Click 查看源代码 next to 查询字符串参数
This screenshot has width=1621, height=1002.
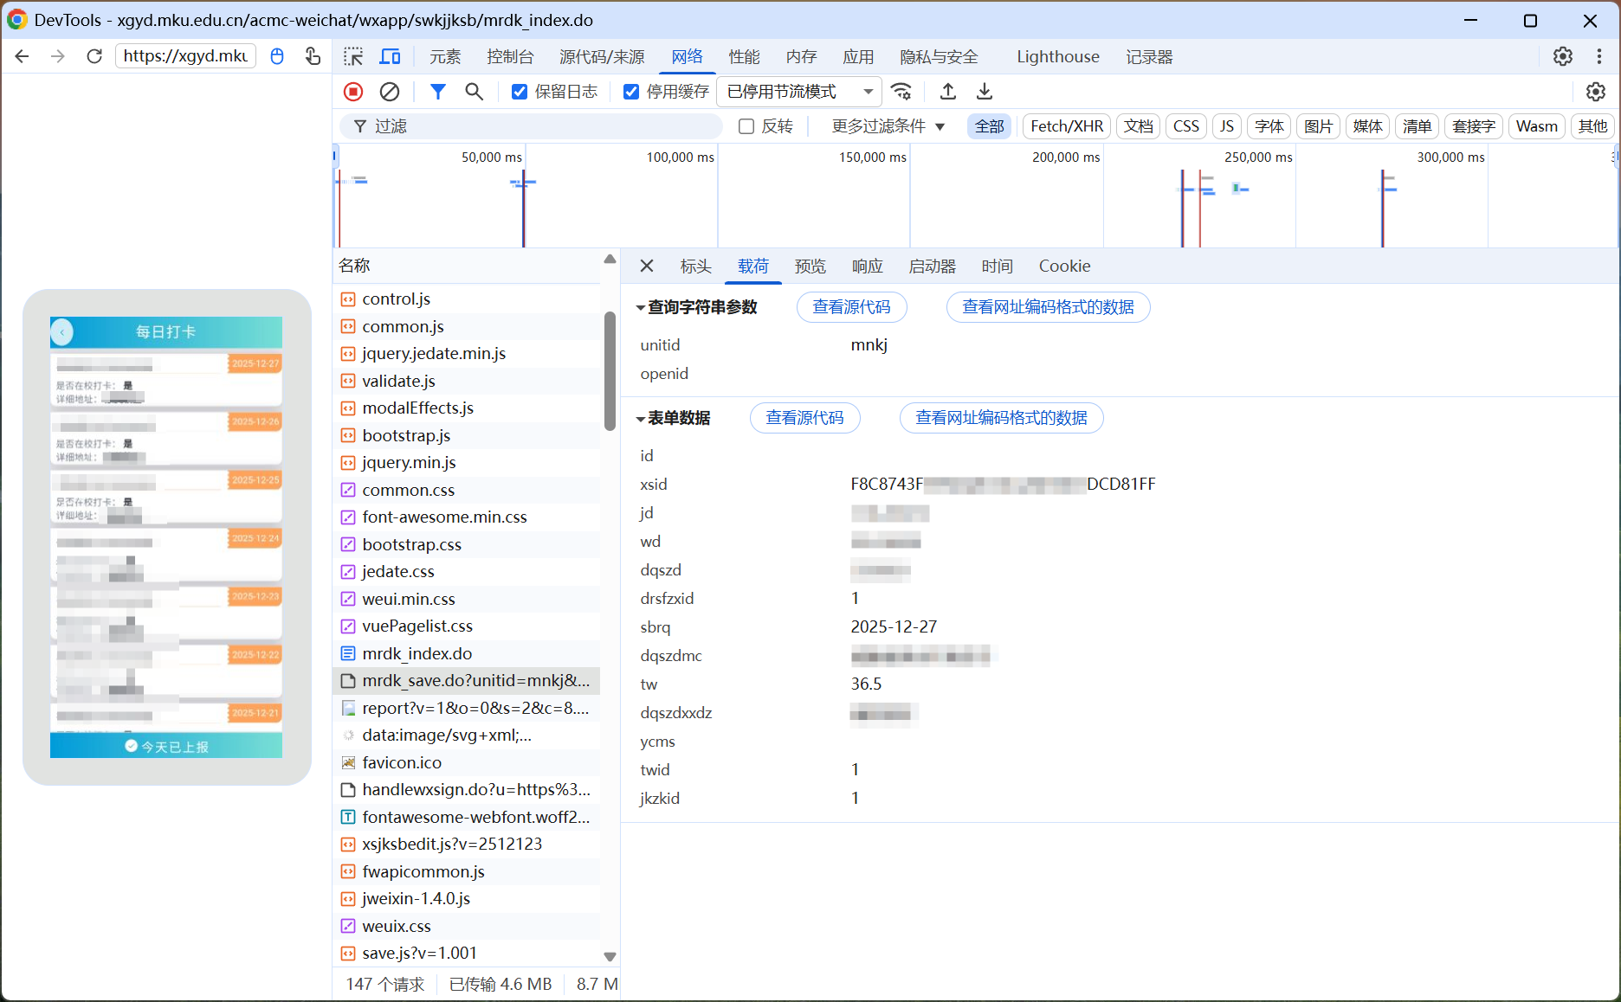click(x=851, y=307)
